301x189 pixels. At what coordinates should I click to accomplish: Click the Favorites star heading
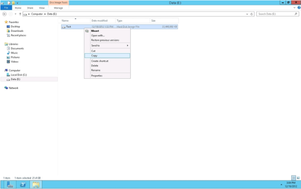(x=12, y=22)
